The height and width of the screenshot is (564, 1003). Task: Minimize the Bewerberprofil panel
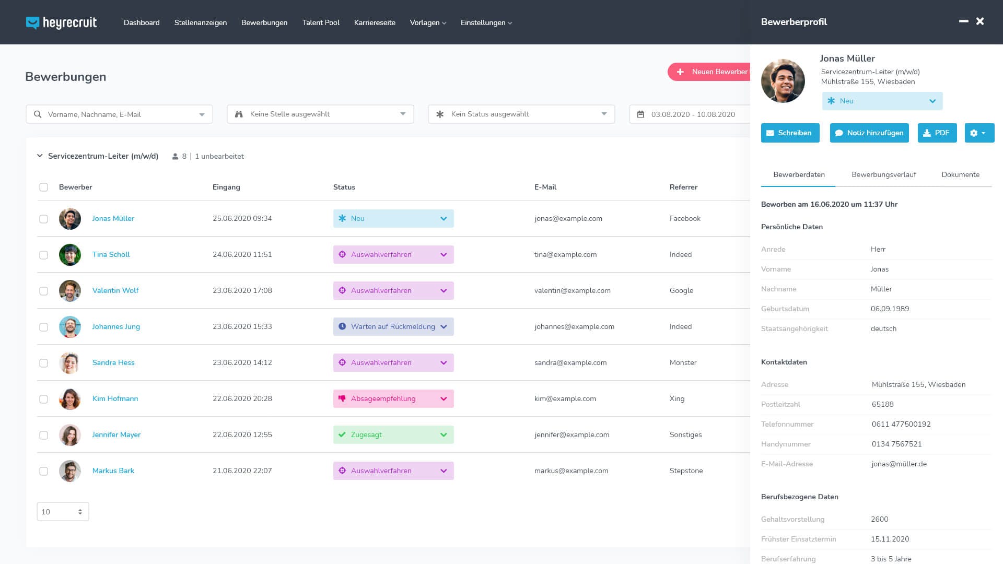pos(963,21)
